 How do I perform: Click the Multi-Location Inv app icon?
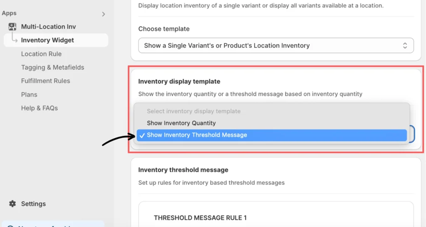click(12, 27)
